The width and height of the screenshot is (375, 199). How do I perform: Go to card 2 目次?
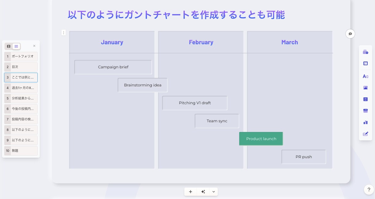click(x=21, y=67)
